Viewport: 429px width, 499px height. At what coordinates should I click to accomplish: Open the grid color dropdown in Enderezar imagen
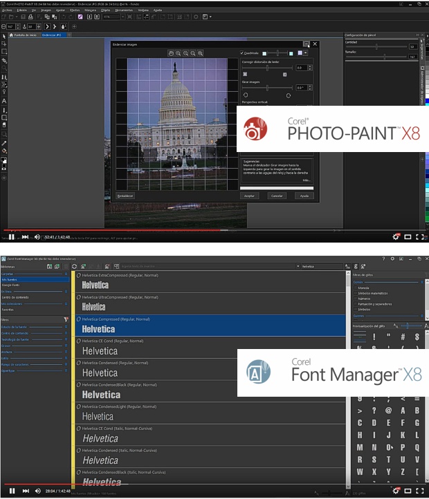(x=306, y=53)
